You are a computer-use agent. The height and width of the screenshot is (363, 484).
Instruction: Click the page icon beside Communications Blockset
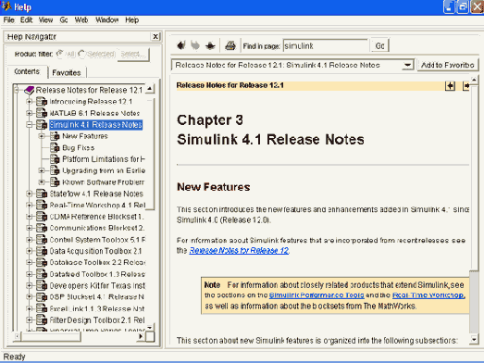(42, 228)
